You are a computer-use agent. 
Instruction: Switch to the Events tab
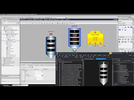[x=37, y=65]
